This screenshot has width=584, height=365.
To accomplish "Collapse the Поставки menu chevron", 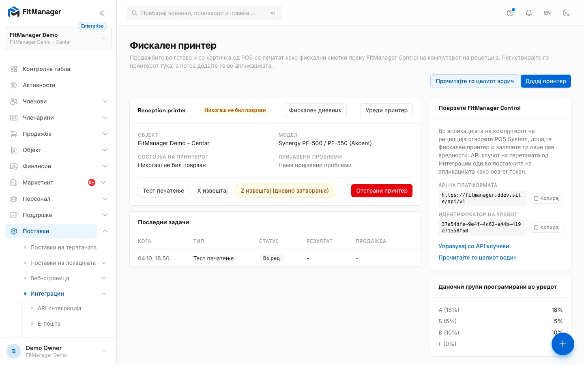I will coord(105,231).
